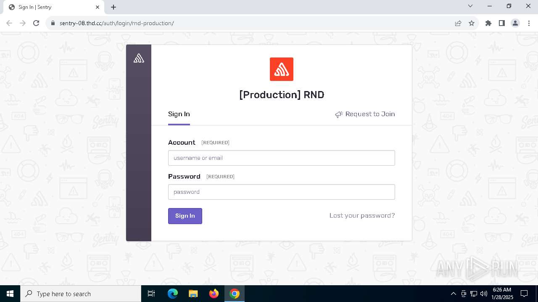
Task: Share this page using the share icon
Action: pyautogui.click(x=458, y=23)
